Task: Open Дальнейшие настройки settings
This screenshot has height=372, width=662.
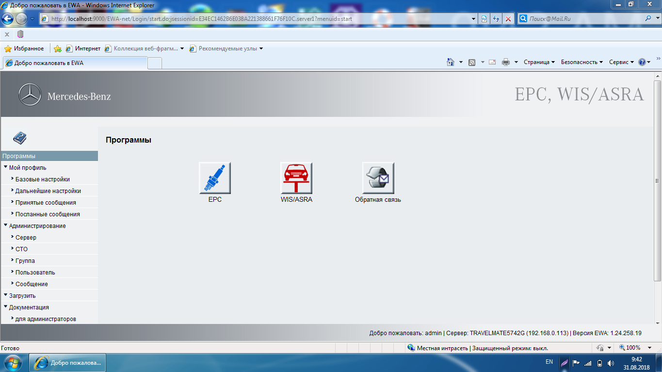Action: coord(48,191)
